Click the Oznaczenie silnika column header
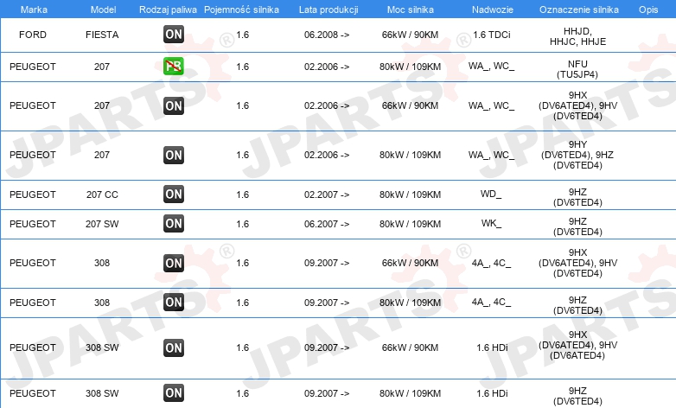Viewport: 676px width, 408px height. [x=579, y=10]
